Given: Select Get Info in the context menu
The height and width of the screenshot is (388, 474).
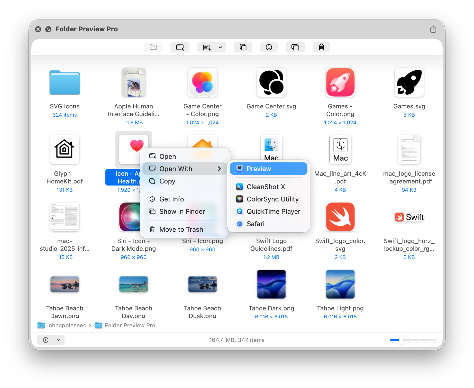Looking at the screenshot, I should pyautogui.click(x=171, y=199).
